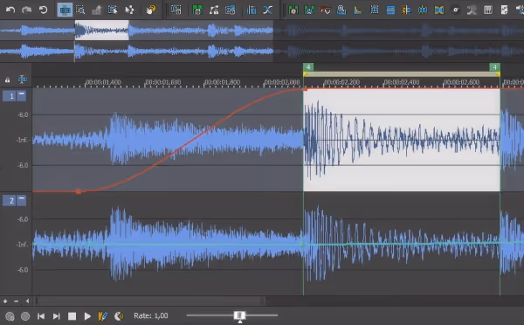
Task: Collapse channel 2 with the minus button
Action: 21,200
